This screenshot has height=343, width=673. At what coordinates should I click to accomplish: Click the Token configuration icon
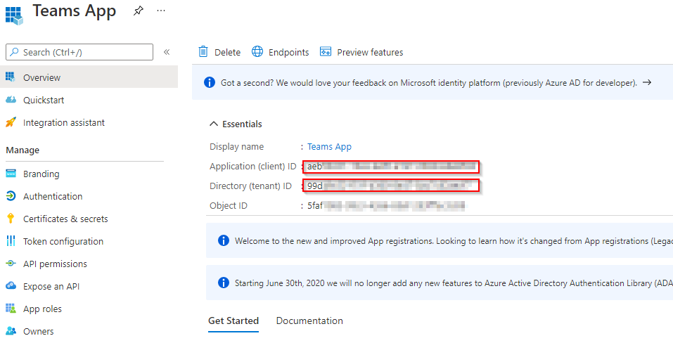click(x=11, y=241)
